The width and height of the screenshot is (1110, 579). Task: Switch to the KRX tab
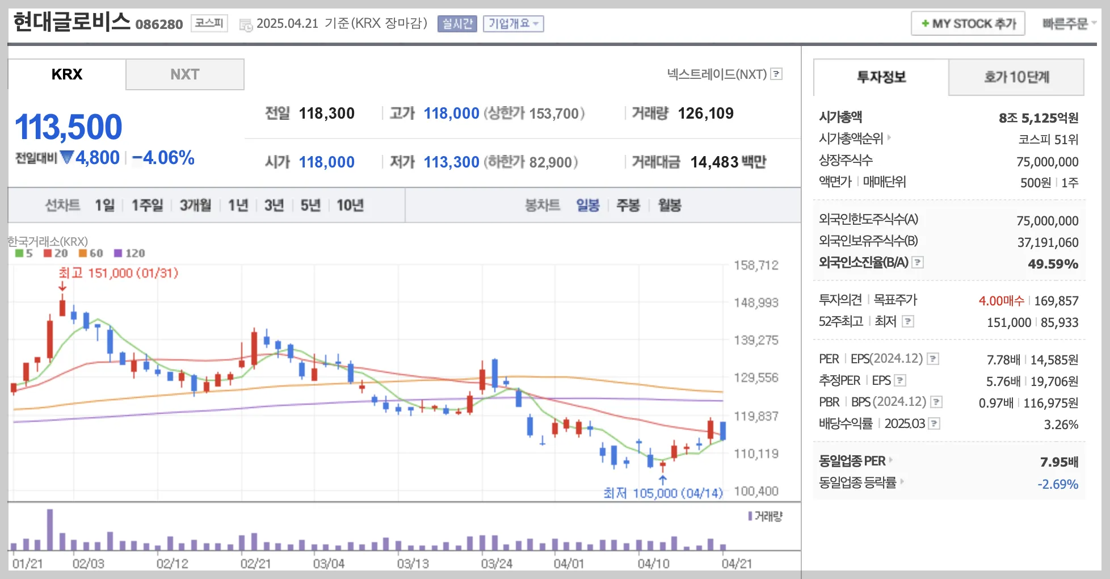click(x=67, y=74)
